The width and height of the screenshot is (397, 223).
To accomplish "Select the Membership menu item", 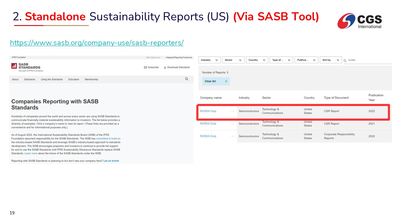I will [x=91, y=79].
